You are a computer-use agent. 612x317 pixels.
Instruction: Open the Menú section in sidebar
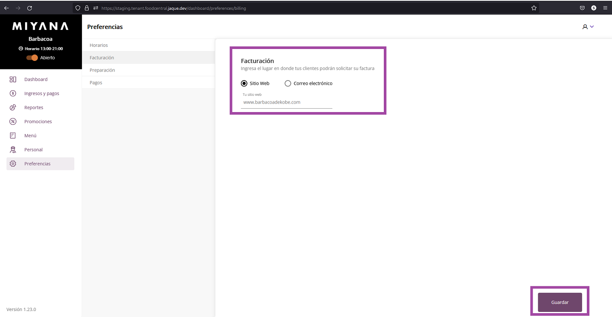pyautogui.click(x=41, y=135)
